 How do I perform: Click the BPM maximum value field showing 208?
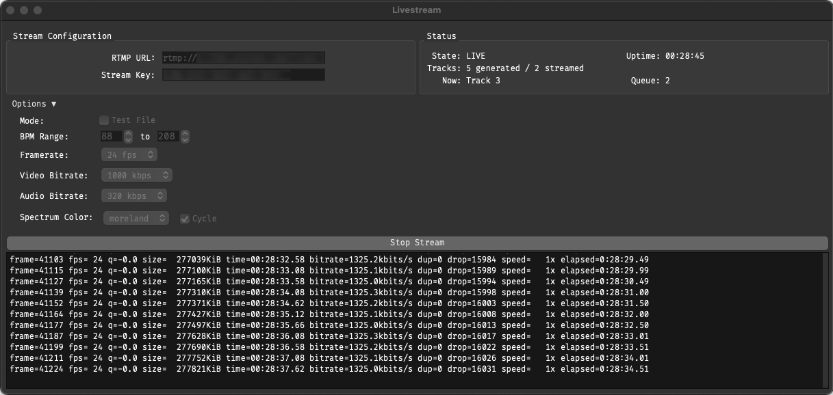click(x=167, y=137)
